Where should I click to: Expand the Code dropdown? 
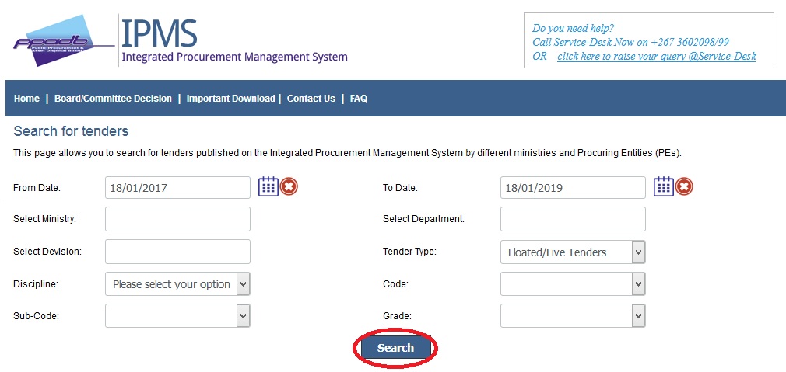tap(573, 284)
